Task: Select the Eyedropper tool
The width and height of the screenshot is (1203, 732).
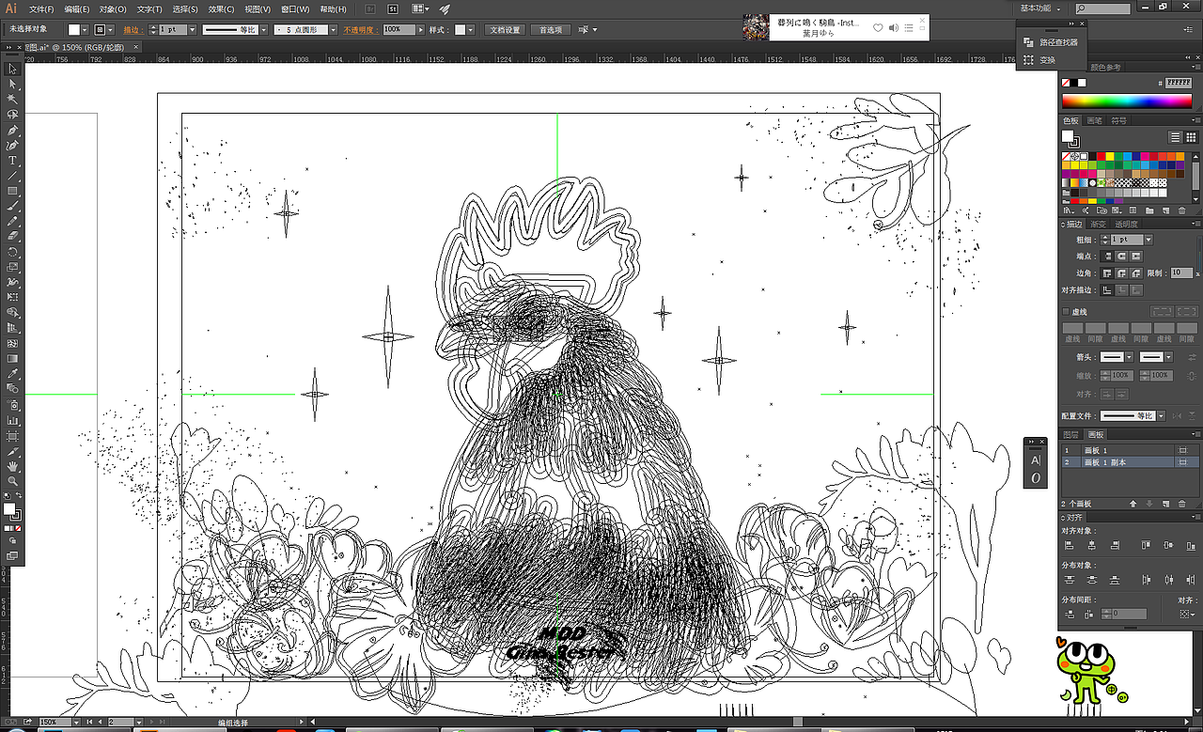Action: 13,373
